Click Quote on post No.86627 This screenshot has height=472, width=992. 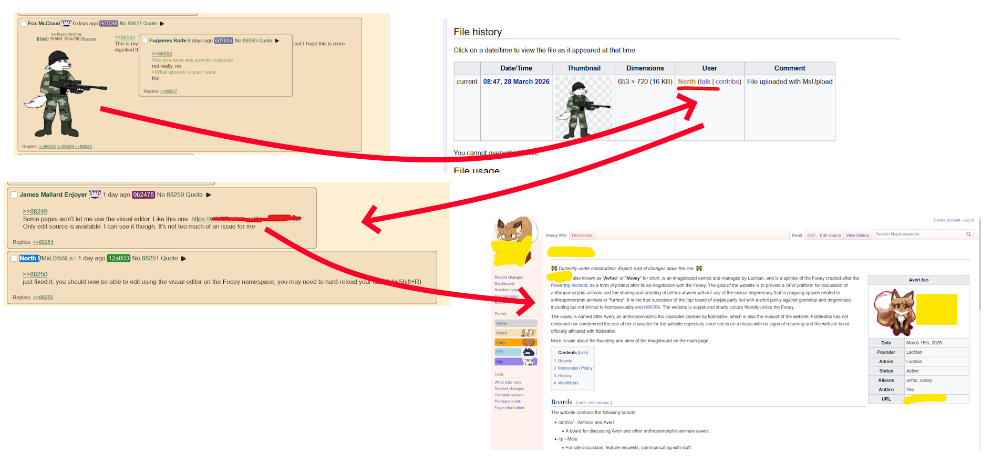150,24
